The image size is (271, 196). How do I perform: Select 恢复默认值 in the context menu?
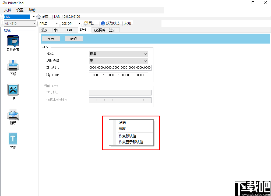coord(128,136)
